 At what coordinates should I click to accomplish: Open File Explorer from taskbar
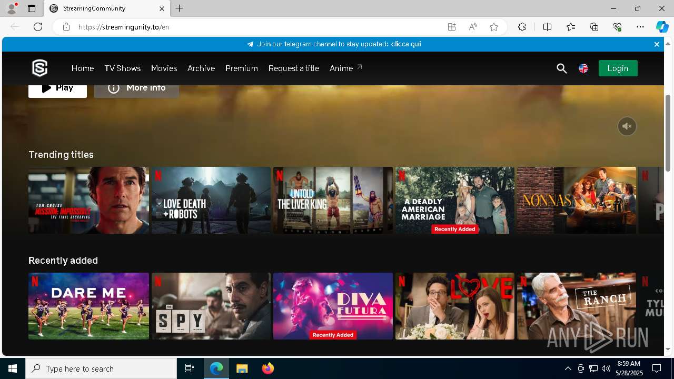(242, 368)
